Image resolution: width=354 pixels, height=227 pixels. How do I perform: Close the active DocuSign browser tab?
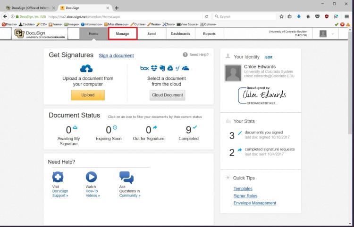point(108,8)
